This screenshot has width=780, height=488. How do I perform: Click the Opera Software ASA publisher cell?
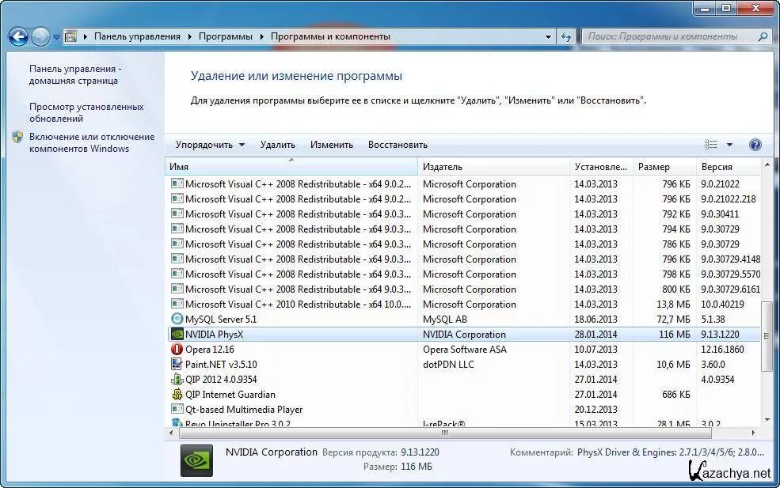point(465,350)
